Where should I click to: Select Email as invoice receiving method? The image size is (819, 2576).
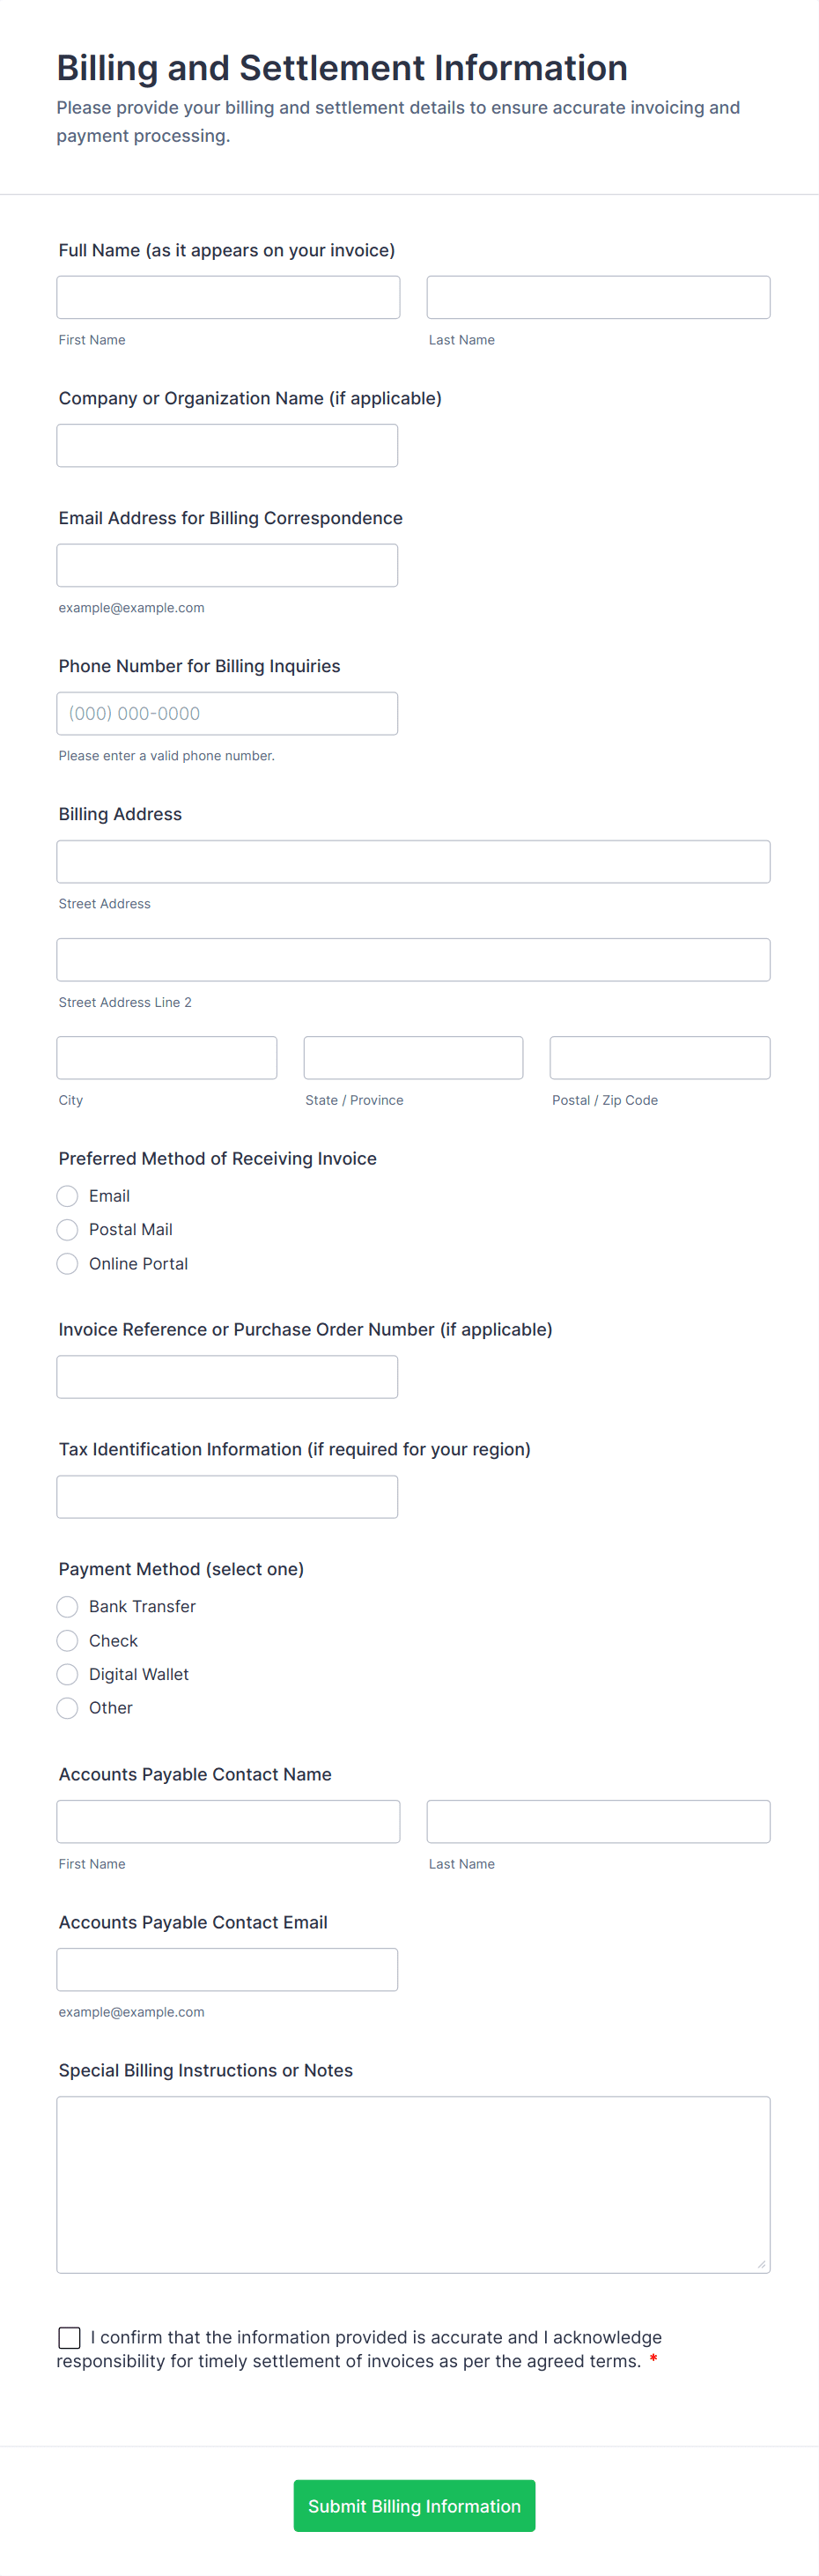(x=68, y=1196)
